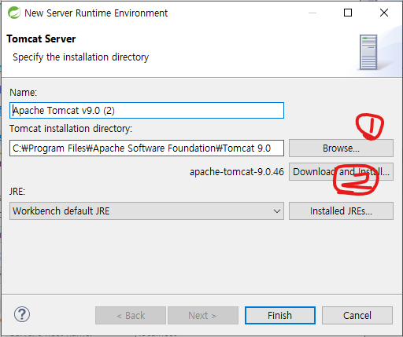This screenshot has height=337, width=403.
Task: Browse for the Tomcat installation directory
Action: [341, 148]
